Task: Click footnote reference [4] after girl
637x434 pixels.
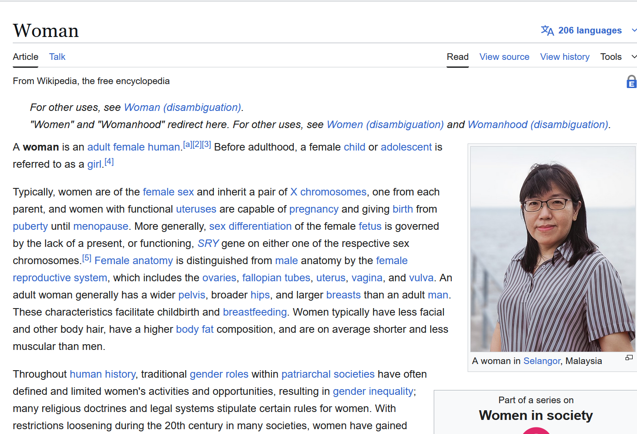Action: point(109,162)
